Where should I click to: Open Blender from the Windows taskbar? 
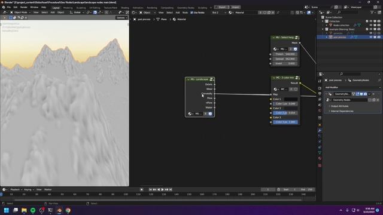click(59, 210)
